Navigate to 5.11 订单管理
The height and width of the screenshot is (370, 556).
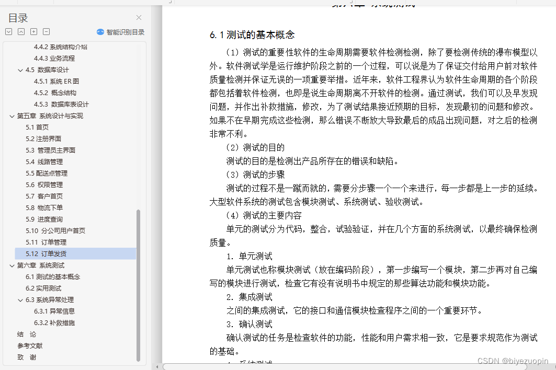point(46,242)
